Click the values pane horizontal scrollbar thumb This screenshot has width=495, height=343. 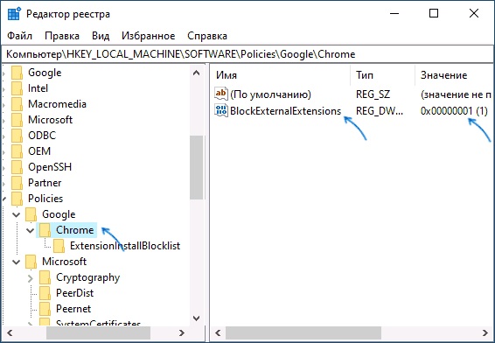coord(303,332)
